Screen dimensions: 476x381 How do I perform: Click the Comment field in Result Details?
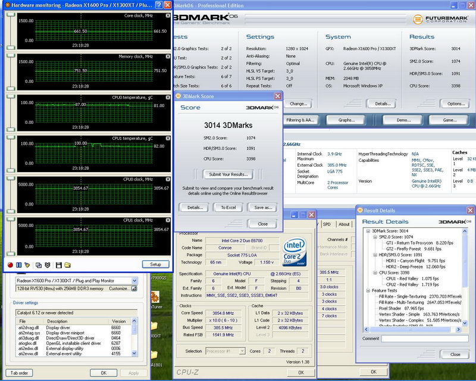click(425, 339)
